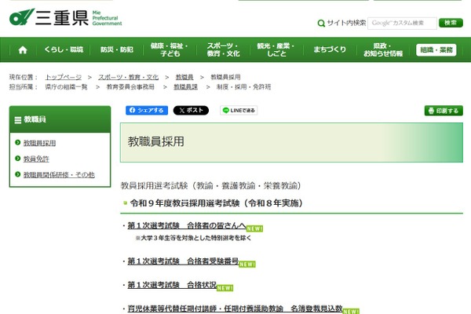The width and height of the screenshot is (471, 314).
Task: Follow the トップページ breadcrumb link
Action: [63, 77]
